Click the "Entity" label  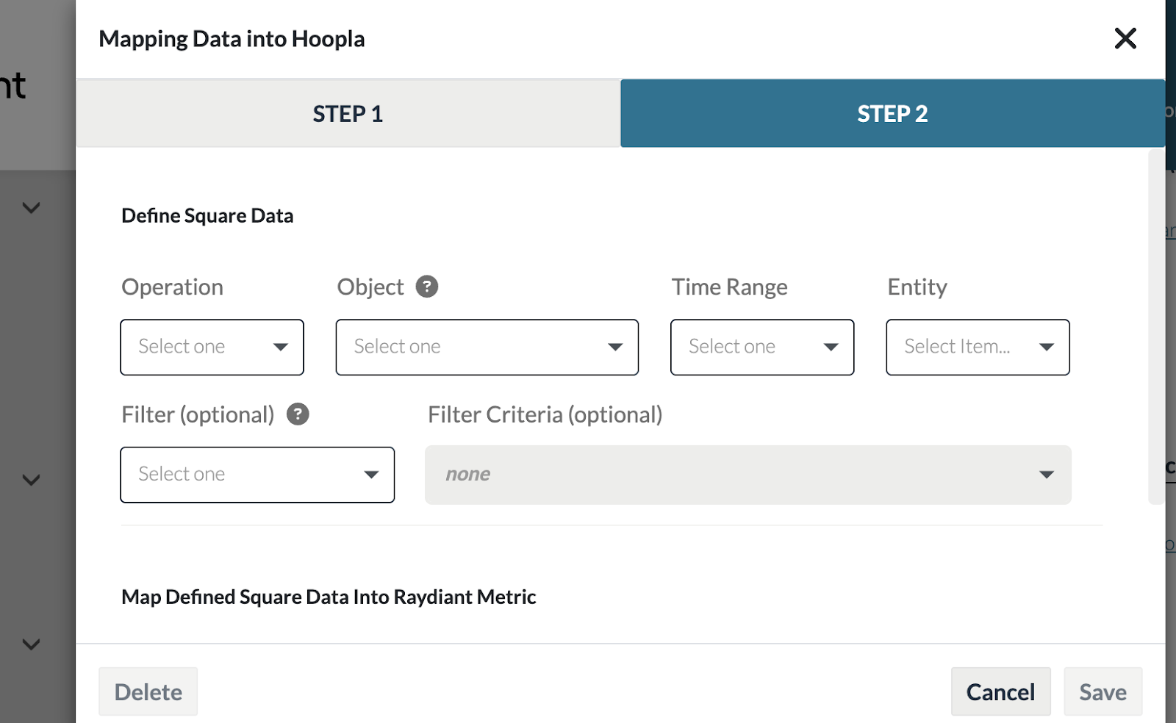click(917, 287)
